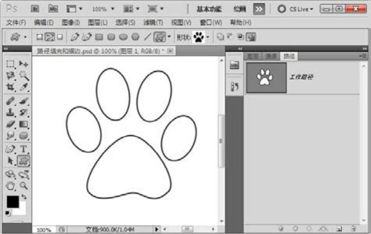The width and height of the screenshot is (371, 234).
Task: Open the 100% zoom level dropdown
Action: [x=104, y=9]
